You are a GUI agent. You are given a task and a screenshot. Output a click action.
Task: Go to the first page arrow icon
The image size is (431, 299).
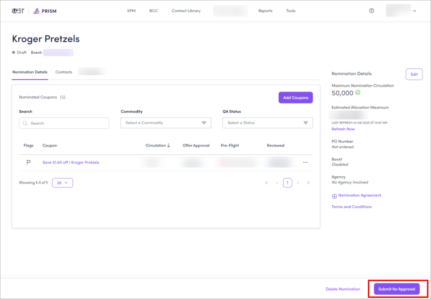(266, 182)
